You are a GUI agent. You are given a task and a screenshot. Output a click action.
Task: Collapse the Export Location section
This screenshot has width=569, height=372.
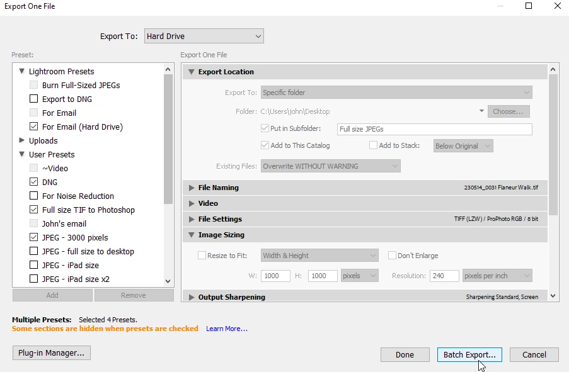[191, 72]
